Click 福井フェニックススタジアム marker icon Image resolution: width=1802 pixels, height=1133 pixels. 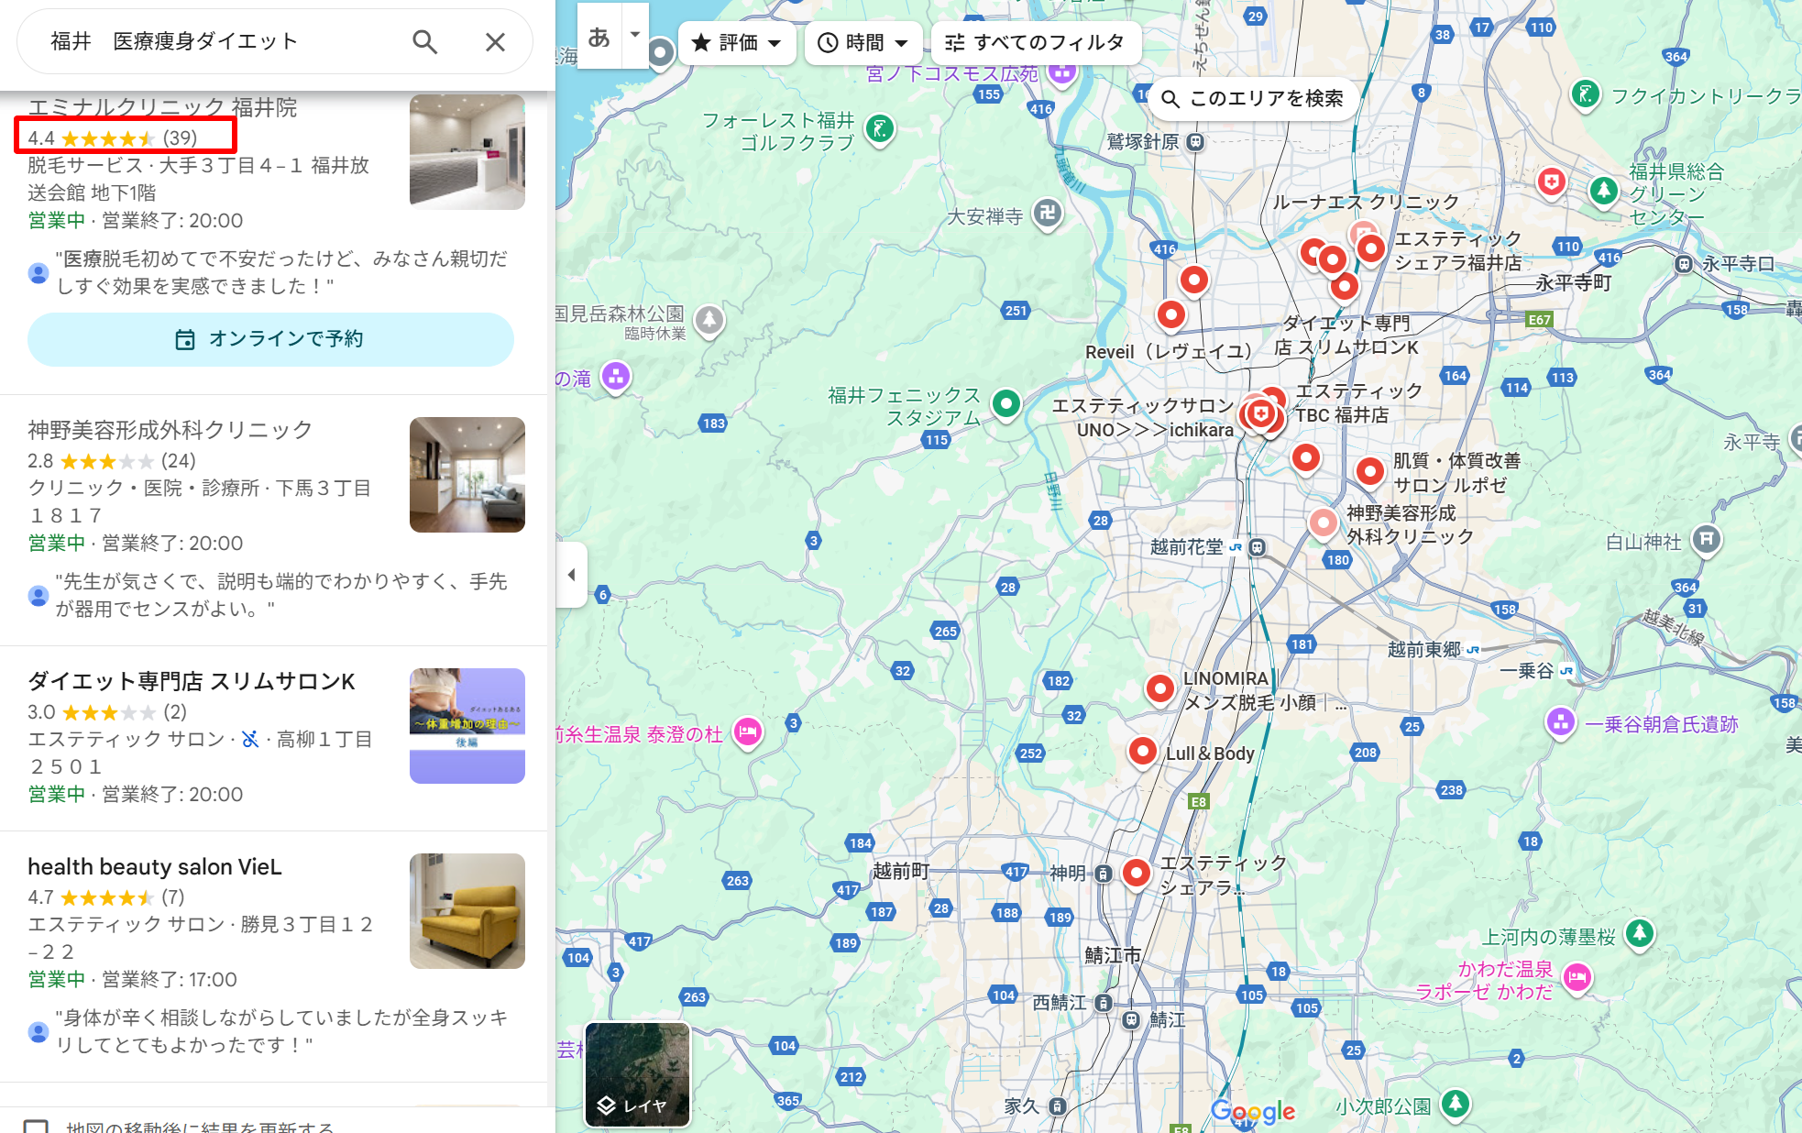tap(1006, 403)
